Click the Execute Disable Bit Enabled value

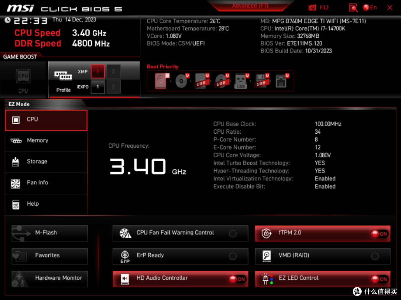tap(325, 186)
